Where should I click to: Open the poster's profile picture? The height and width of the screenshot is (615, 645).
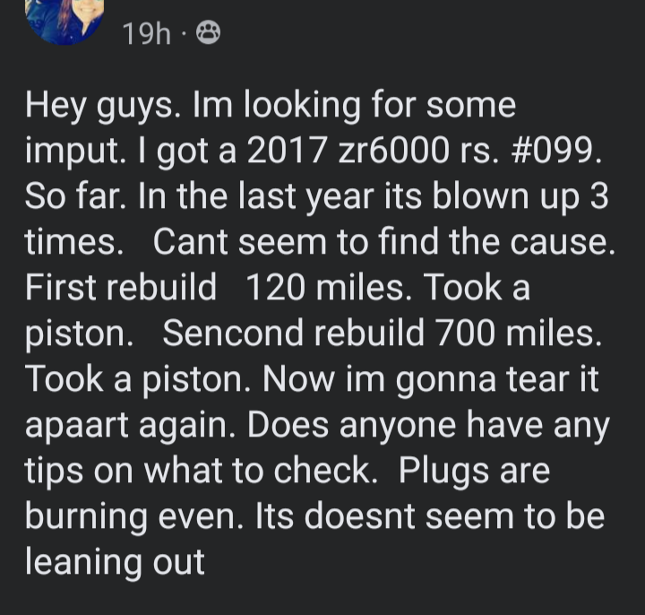(x=64, y=21)
